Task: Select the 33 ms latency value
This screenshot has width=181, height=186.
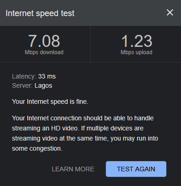Action: coord(47,76)
